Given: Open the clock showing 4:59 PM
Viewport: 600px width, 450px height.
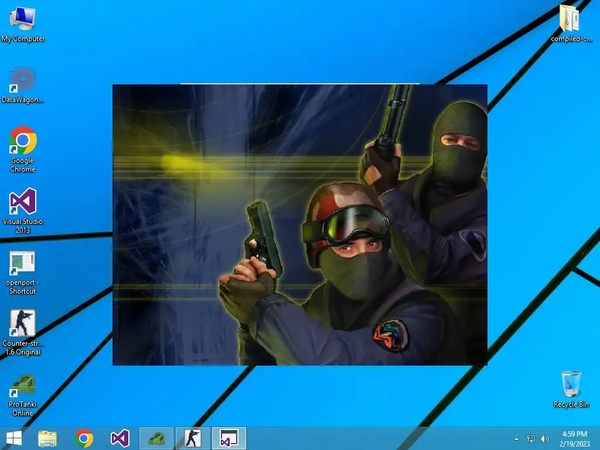Looking at the screenshot, I should [x=575, y=439].
